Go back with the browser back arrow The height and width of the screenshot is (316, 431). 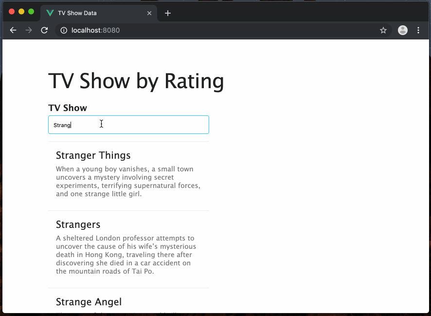(13, 30)
